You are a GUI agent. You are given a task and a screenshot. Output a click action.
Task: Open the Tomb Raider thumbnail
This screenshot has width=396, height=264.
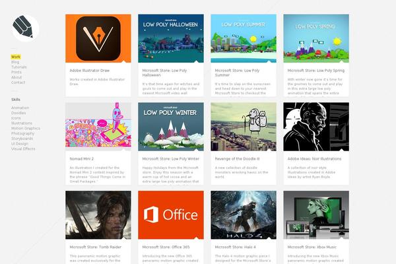click(98, 215)
